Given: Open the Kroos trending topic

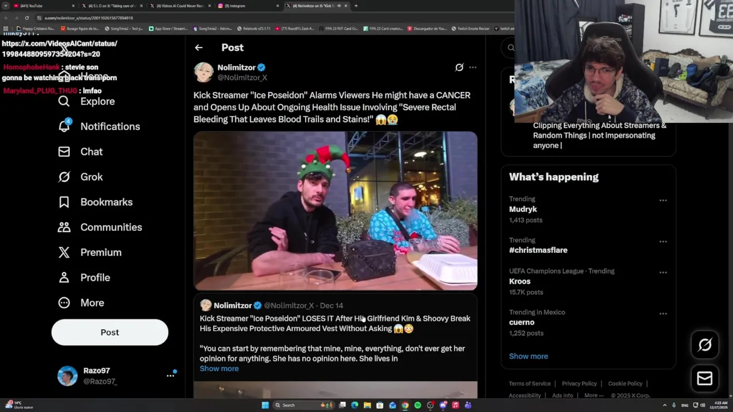Looking at the screenshot, I should 520,282.
